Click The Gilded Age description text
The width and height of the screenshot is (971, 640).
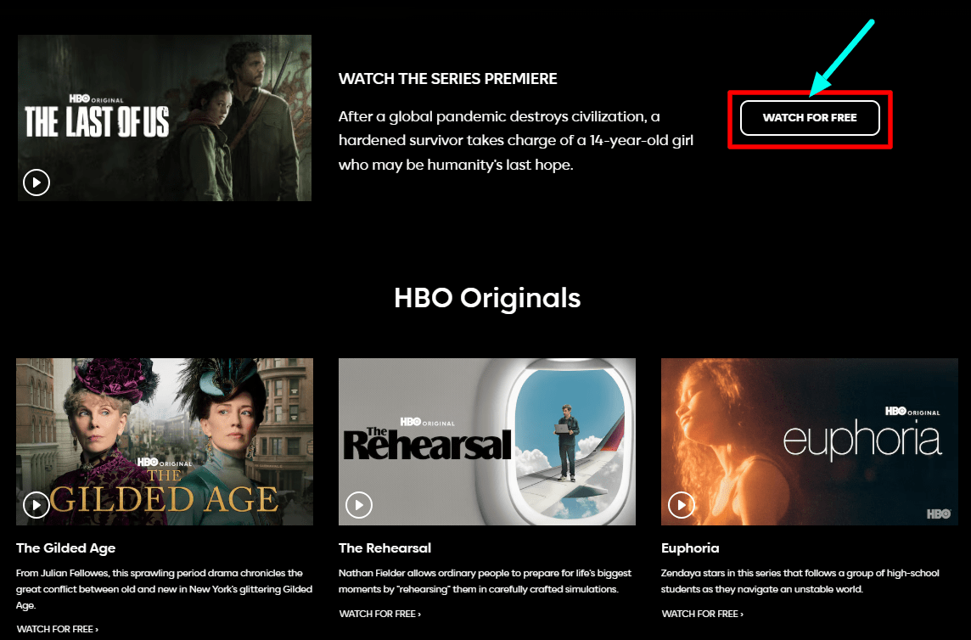(x=164, y=589)
